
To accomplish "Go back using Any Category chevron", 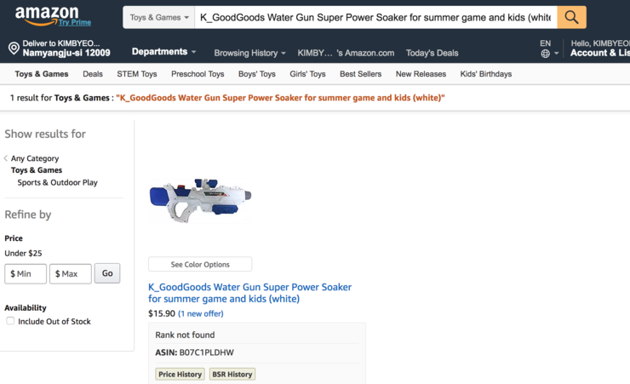I will point(6,158).
